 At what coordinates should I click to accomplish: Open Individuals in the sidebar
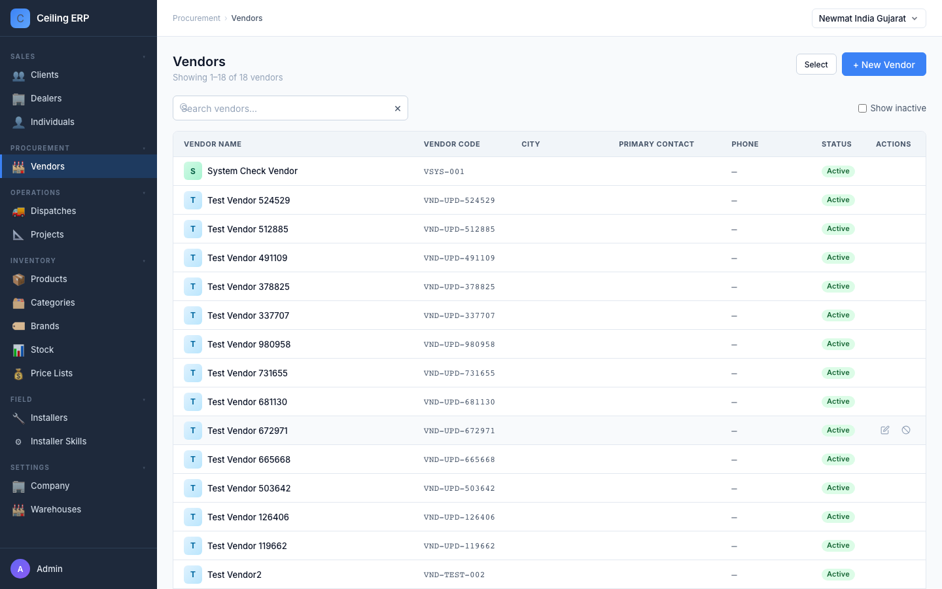tap(78, 122)
